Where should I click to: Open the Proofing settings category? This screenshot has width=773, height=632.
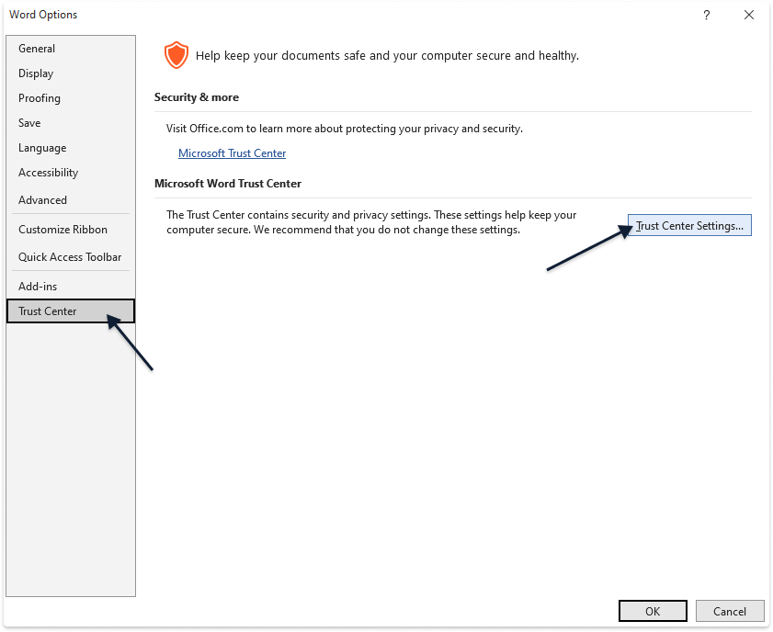click(40, 98)
